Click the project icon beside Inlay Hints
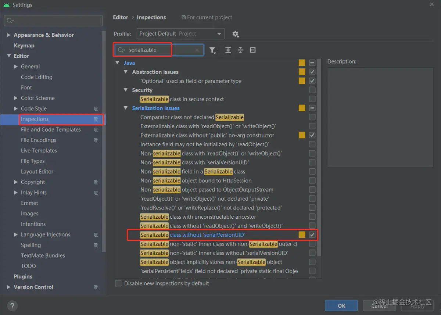 pos(96,193)
